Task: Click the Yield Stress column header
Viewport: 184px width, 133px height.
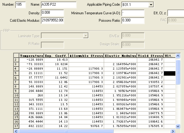Action: coord(150,56)
